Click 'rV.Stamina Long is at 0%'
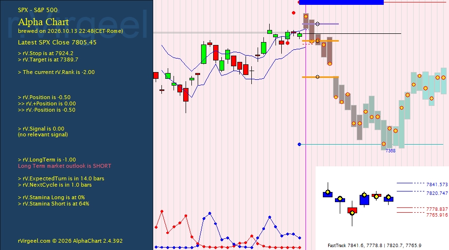Viewport: 449px width, 250px height. tap(51, 198)
